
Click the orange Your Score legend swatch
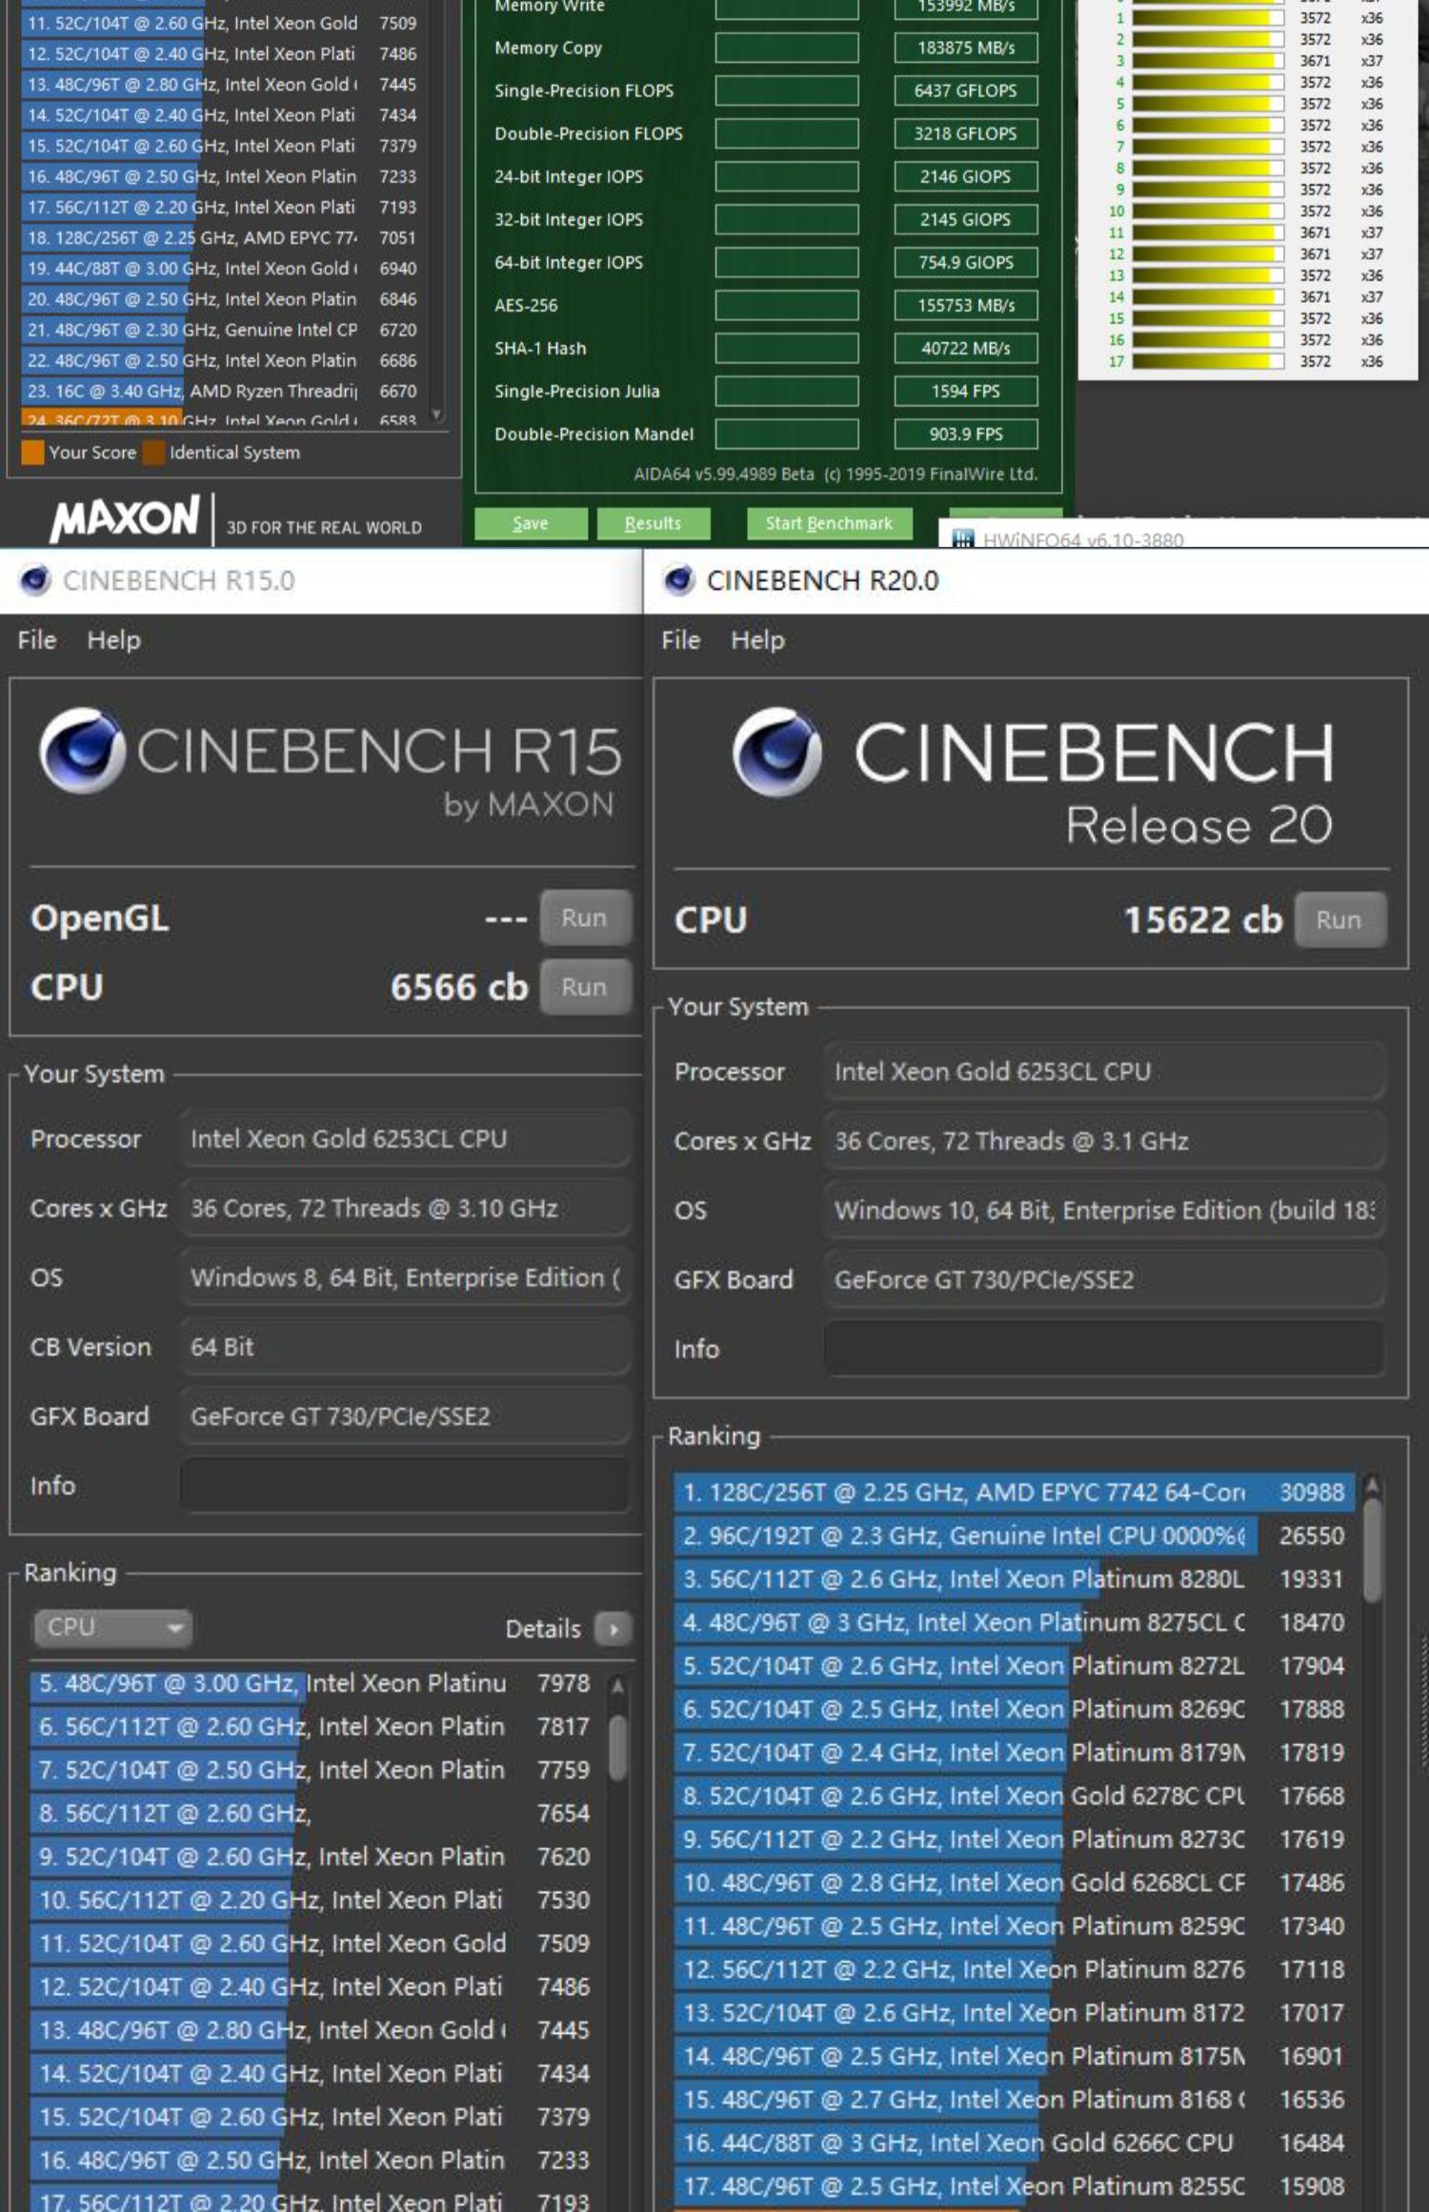tap(32, 452)
